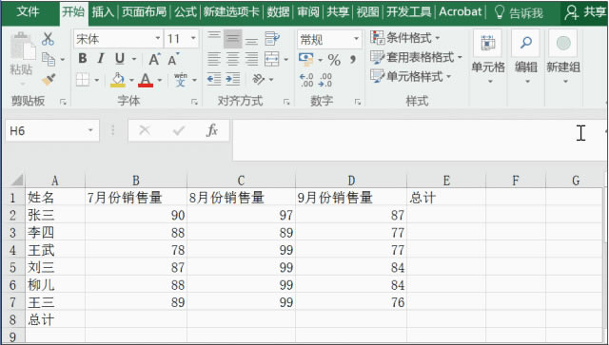Viewport: 609px width, 345px height.
Task: Open font group dialog launcher
Action: [x=194, y=102]
